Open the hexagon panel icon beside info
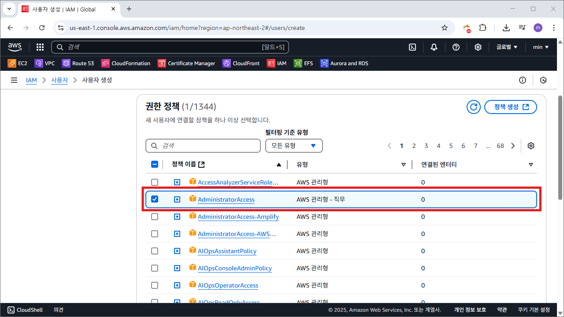The image size is (564, 317). [543, 80]
